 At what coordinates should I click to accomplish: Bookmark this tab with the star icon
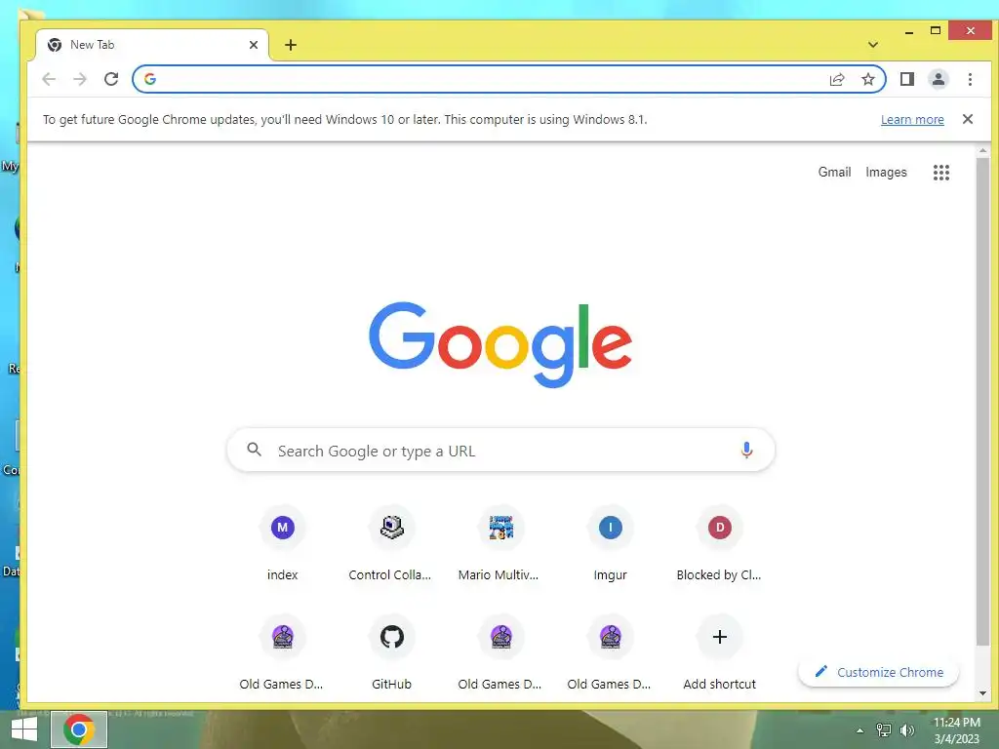pos(867,79)
